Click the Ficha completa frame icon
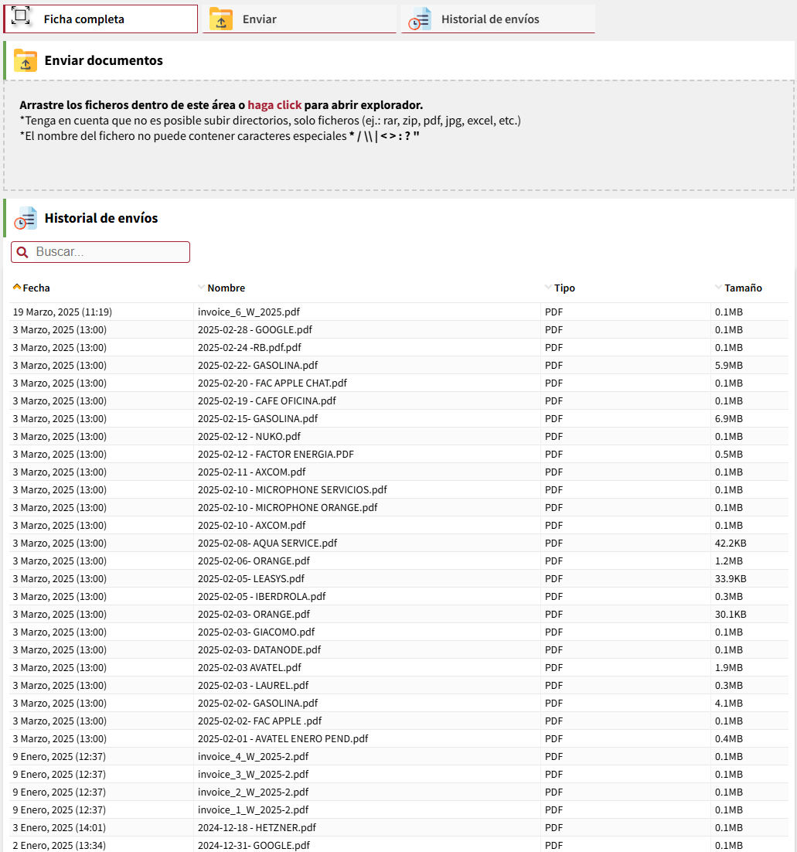Screen dimensions: 797x852 tap(22, 17)
